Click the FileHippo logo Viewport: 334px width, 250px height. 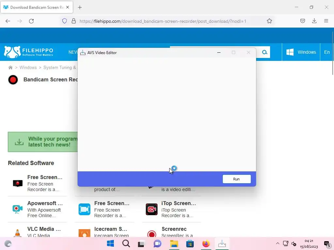coord(29,52)
